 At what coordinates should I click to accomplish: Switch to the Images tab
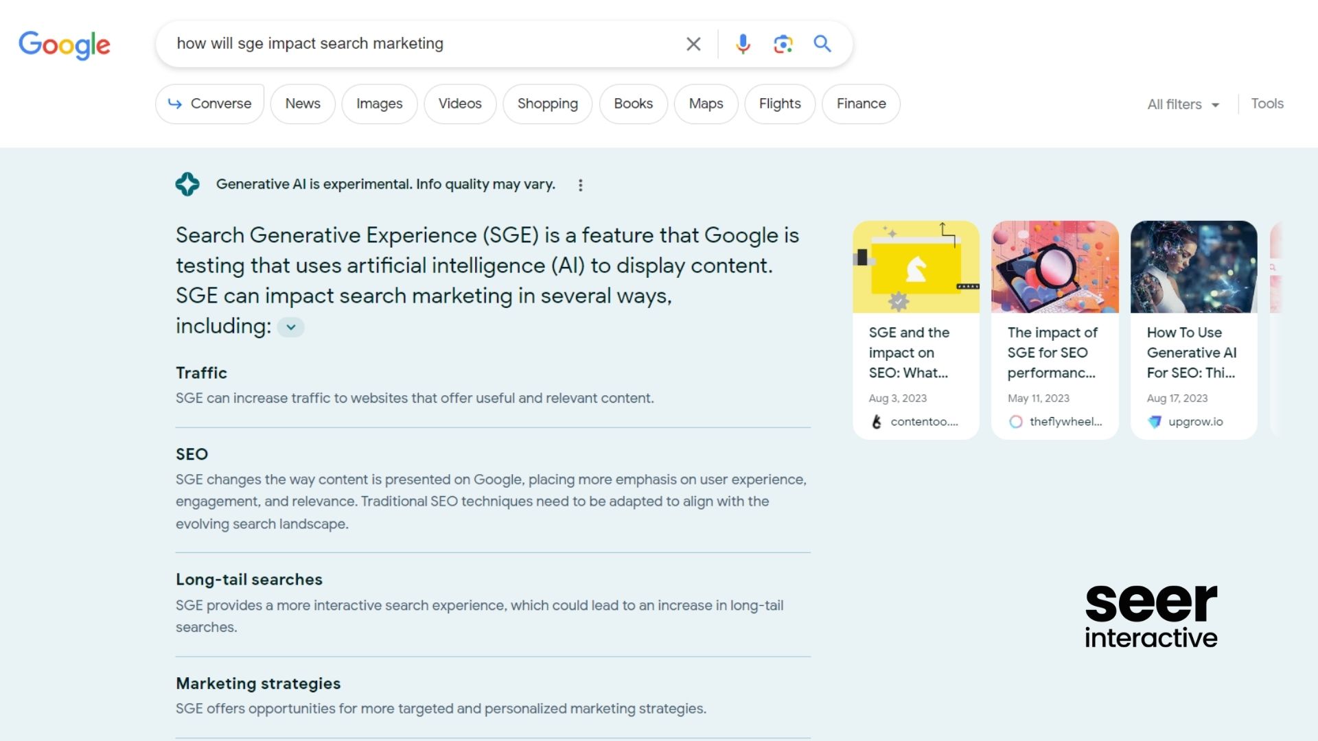(x=379, y=104)
